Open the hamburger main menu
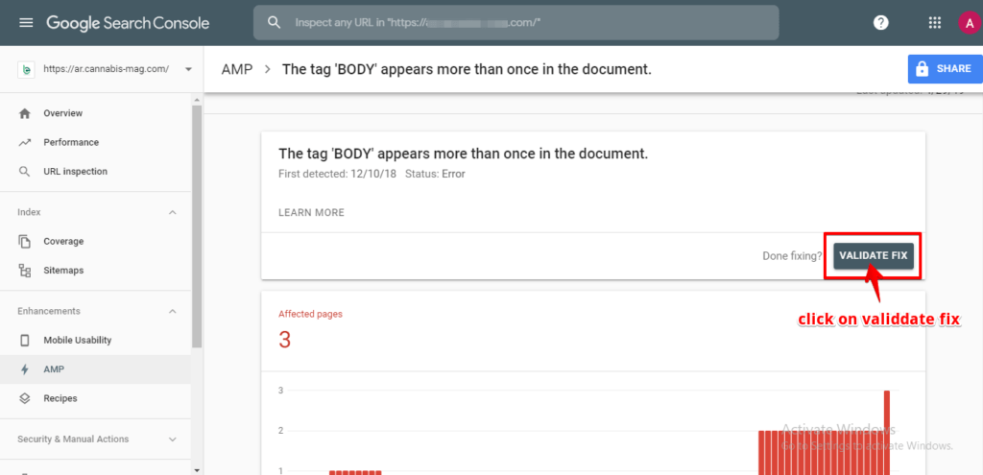The width and height of the screenshot is (983, 475). pyautogui.click(x=26, y=22)
